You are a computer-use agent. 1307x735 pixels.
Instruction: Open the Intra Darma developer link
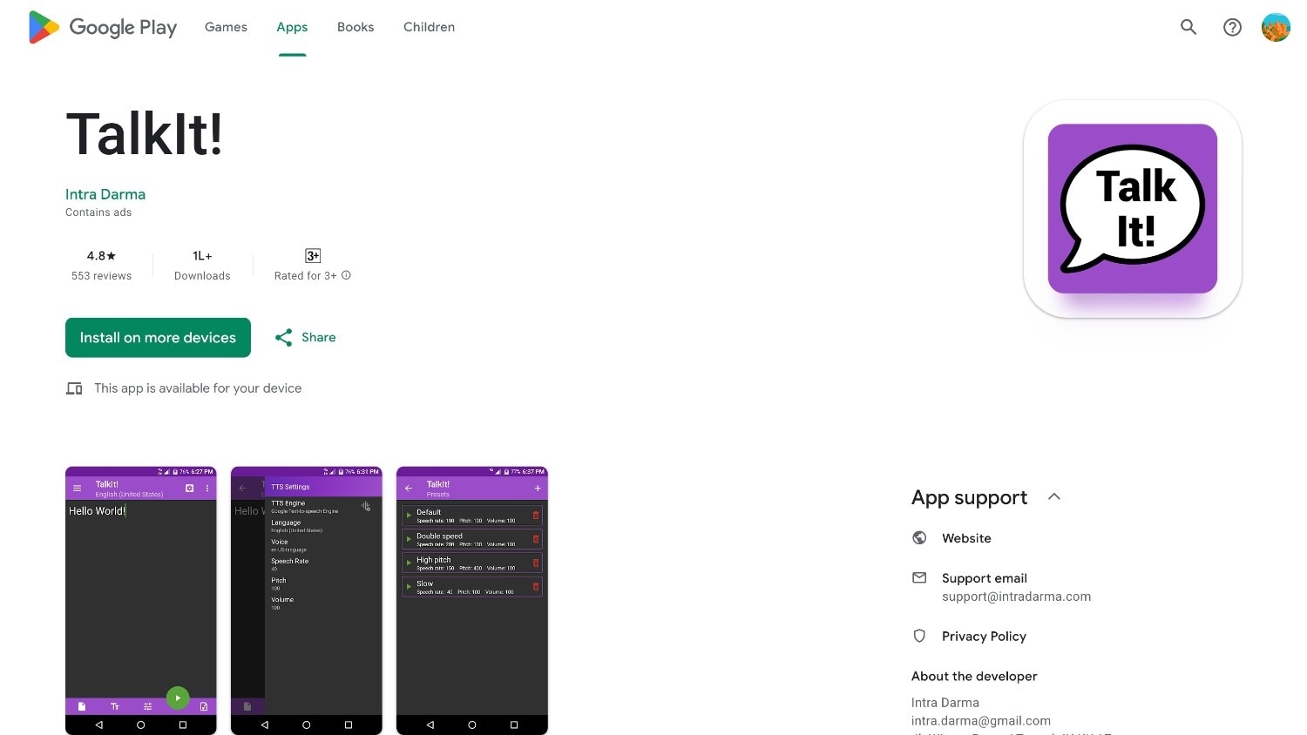(x=105, y=194)
